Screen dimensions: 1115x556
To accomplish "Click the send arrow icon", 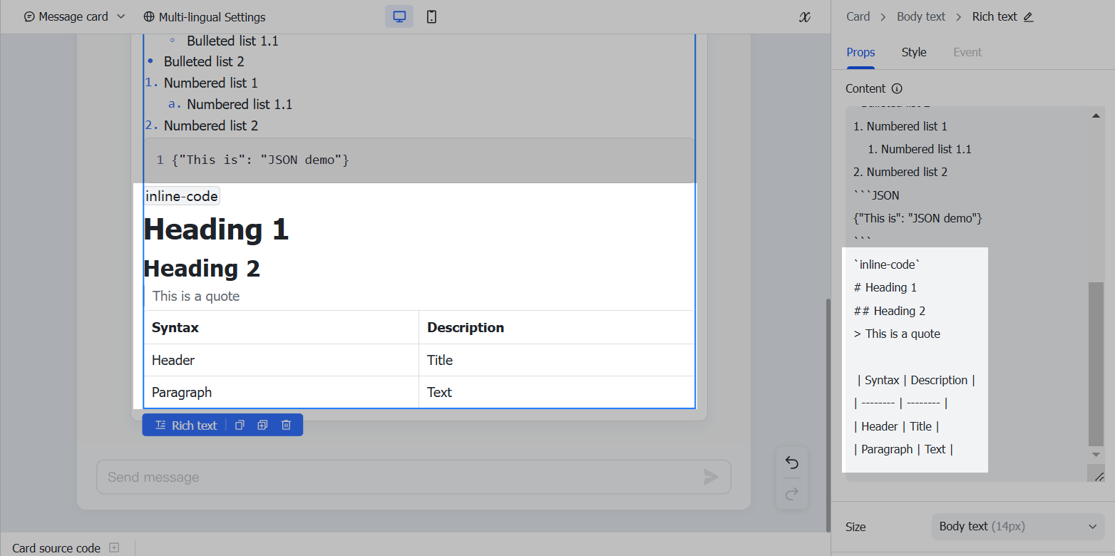I will click(x=711, y=477).
